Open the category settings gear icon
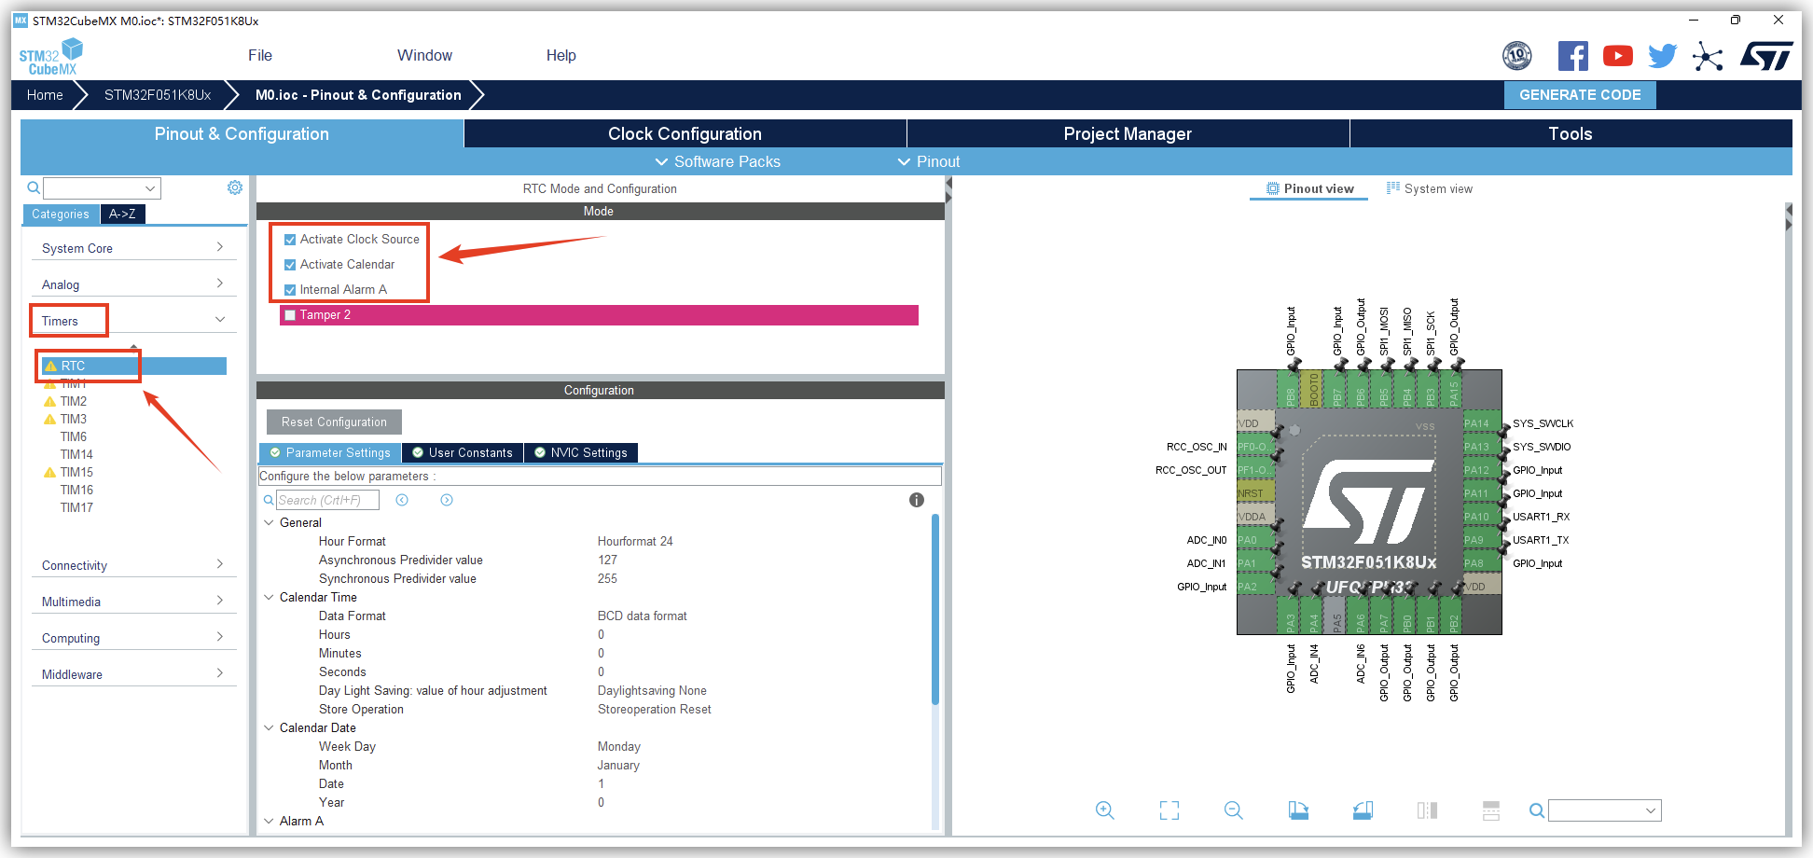1813x858 pixels. click(x=235, y=187)
